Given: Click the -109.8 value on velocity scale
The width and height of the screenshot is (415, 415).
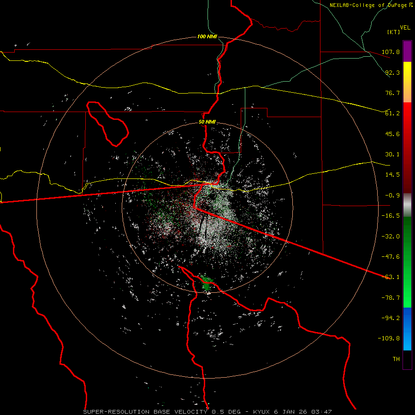Looking at the screenshot, I should point(389,338).
